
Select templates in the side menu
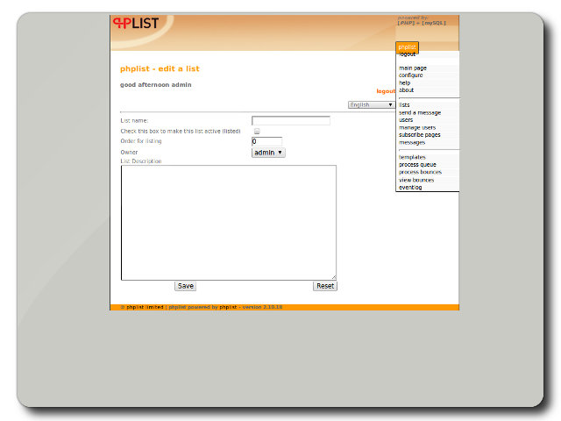pyautogui.click(x=412, y=157)
